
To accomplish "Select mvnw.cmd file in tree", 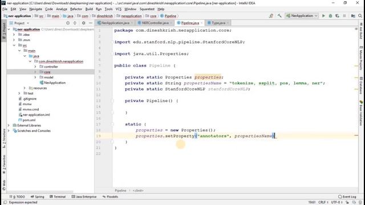I will [31, 109].
